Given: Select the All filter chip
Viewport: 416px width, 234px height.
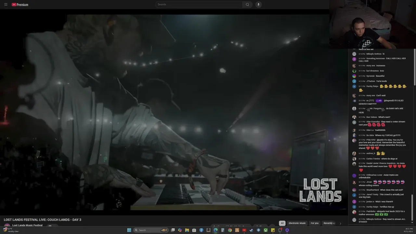Looking at the screenshot, I should 282,223.
